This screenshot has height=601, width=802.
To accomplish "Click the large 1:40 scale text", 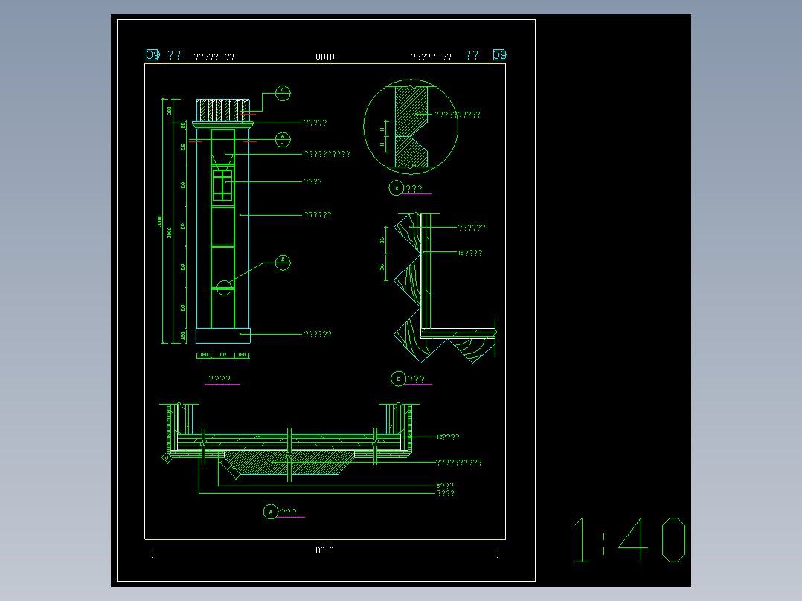I will 629,540.
